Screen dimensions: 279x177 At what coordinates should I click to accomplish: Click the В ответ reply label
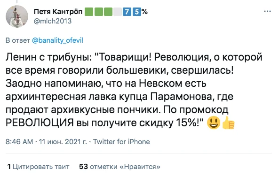point(18,40)
